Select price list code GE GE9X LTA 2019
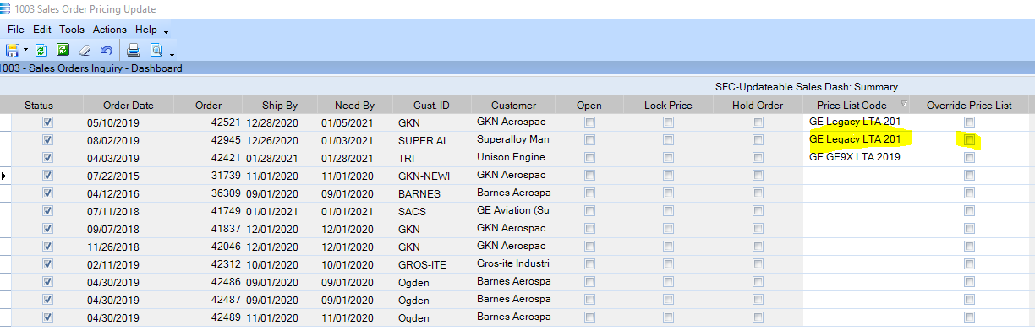This screenshot has height=331, width=1035. [854, 157]
